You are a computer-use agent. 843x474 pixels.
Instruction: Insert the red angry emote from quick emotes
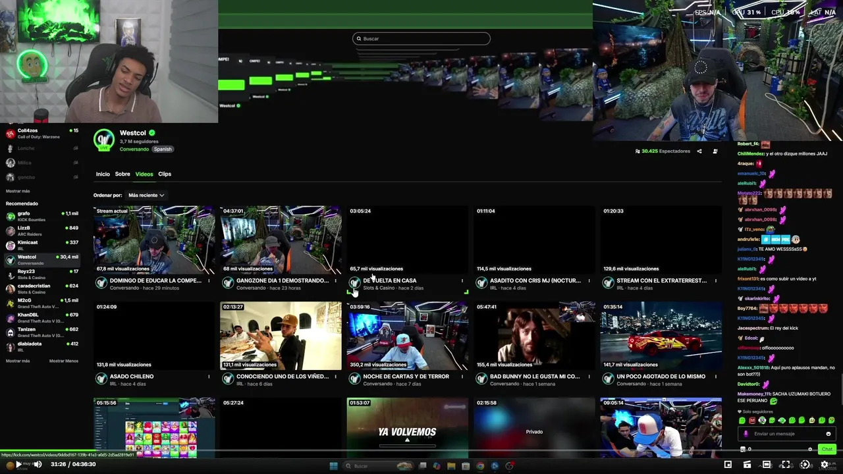[752, 421]
